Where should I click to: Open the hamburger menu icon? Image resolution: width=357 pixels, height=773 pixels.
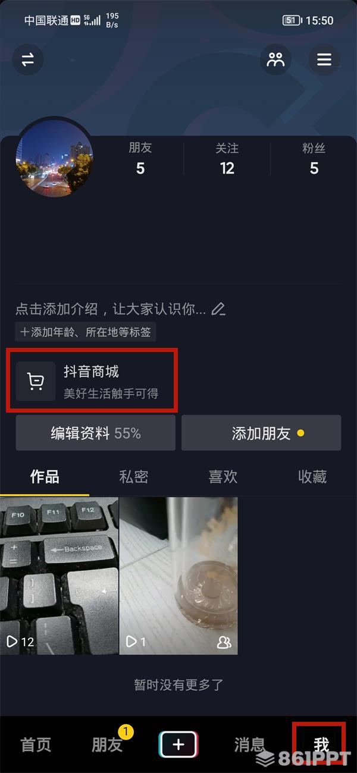coord(324,59)
